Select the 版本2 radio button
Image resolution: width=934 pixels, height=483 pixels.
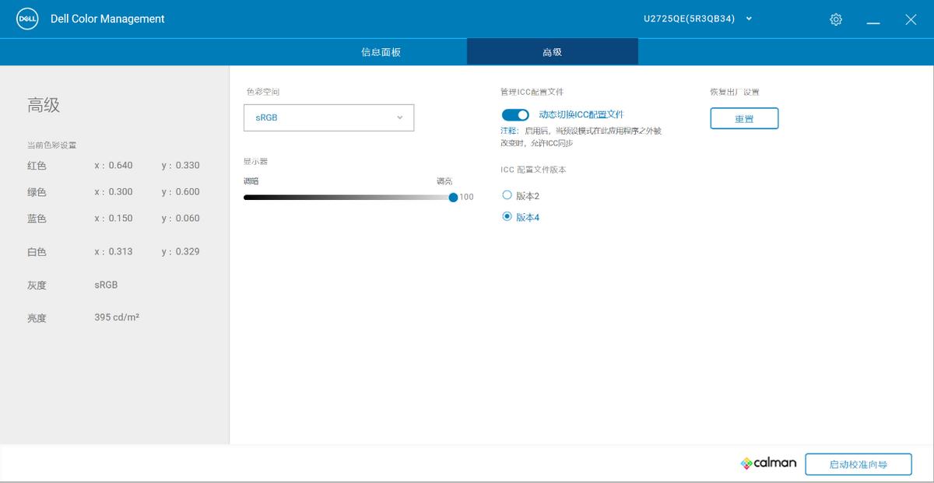point(507,195)
